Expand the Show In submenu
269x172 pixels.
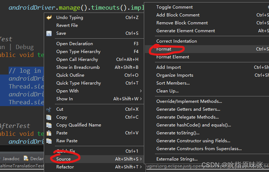[141, 99]
